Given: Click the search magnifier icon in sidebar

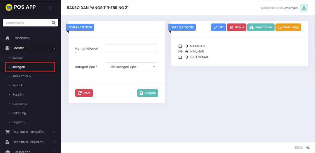Looking at the screenshot, I should pyautogui.click(x=53, y=23).
